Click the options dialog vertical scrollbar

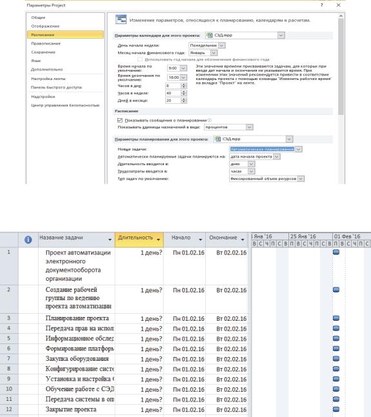tap(341, 66)
